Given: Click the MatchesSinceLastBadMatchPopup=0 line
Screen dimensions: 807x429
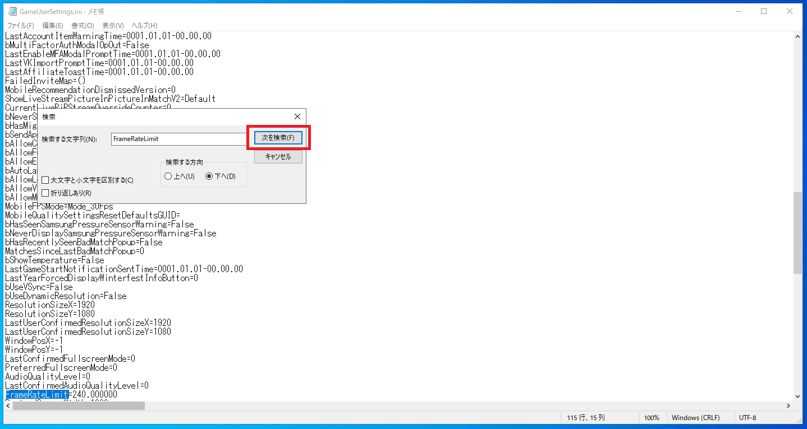Looking at the screenshot, I should (x=75, y=251).
